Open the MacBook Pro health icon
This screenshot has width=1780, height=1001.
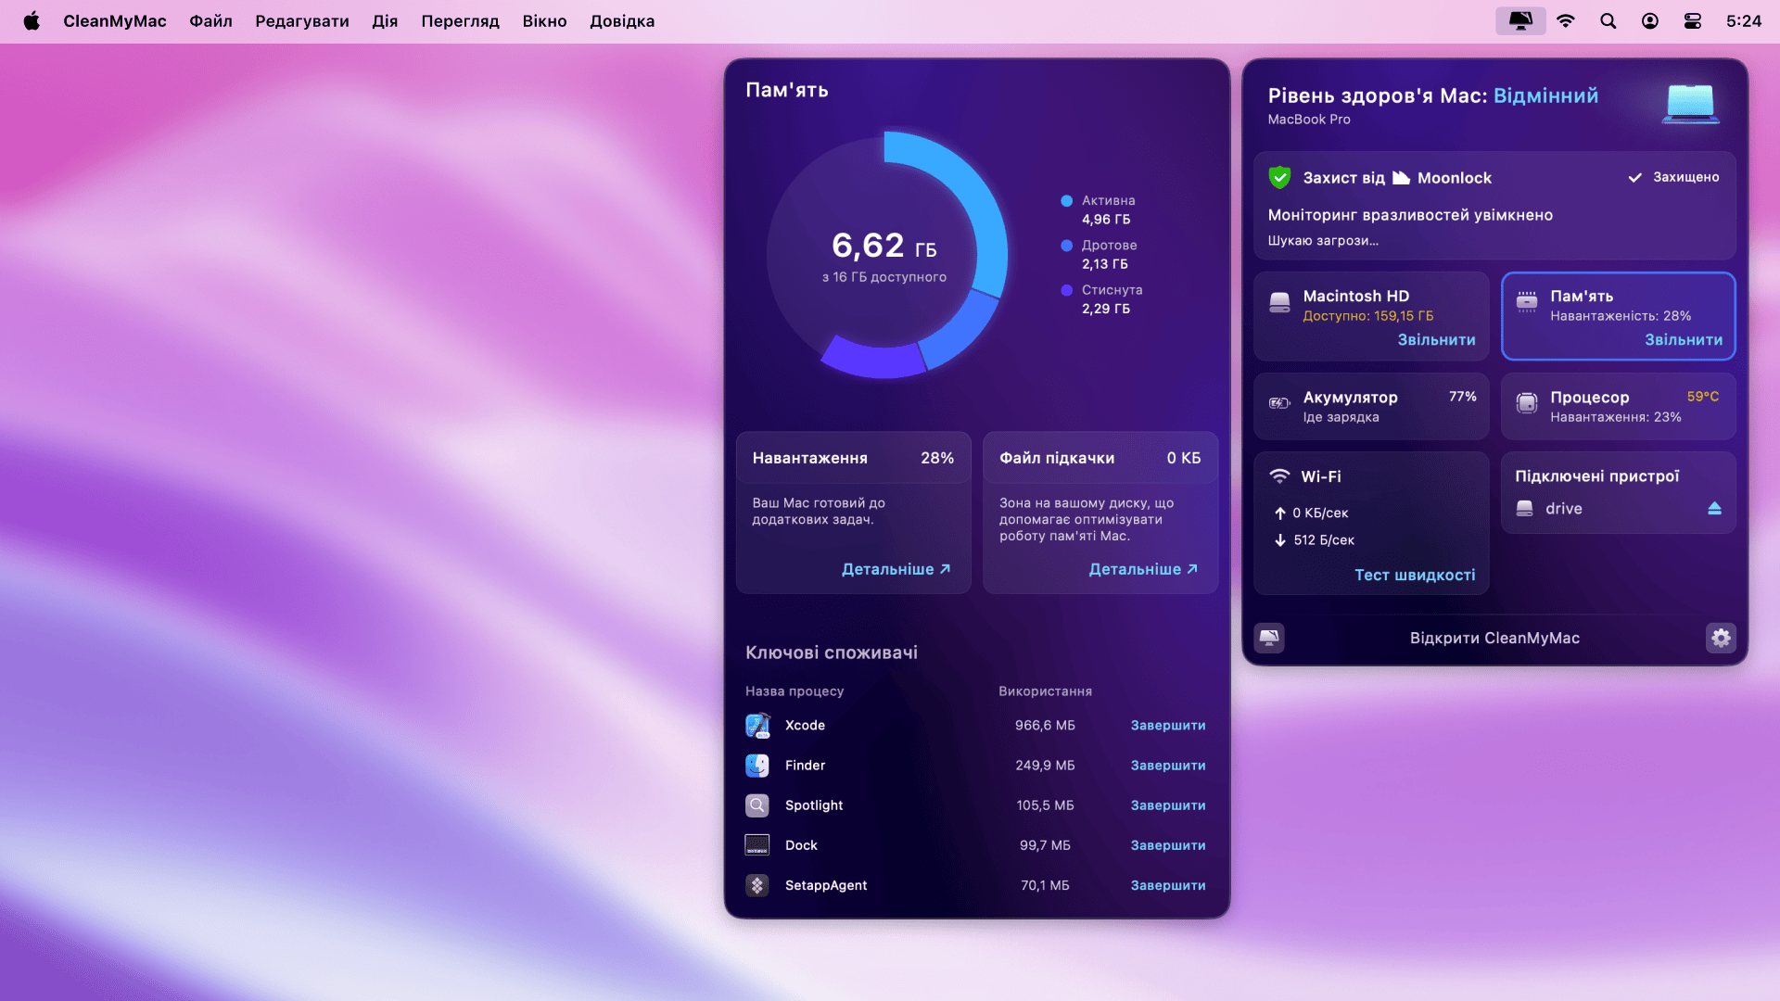1691,104
